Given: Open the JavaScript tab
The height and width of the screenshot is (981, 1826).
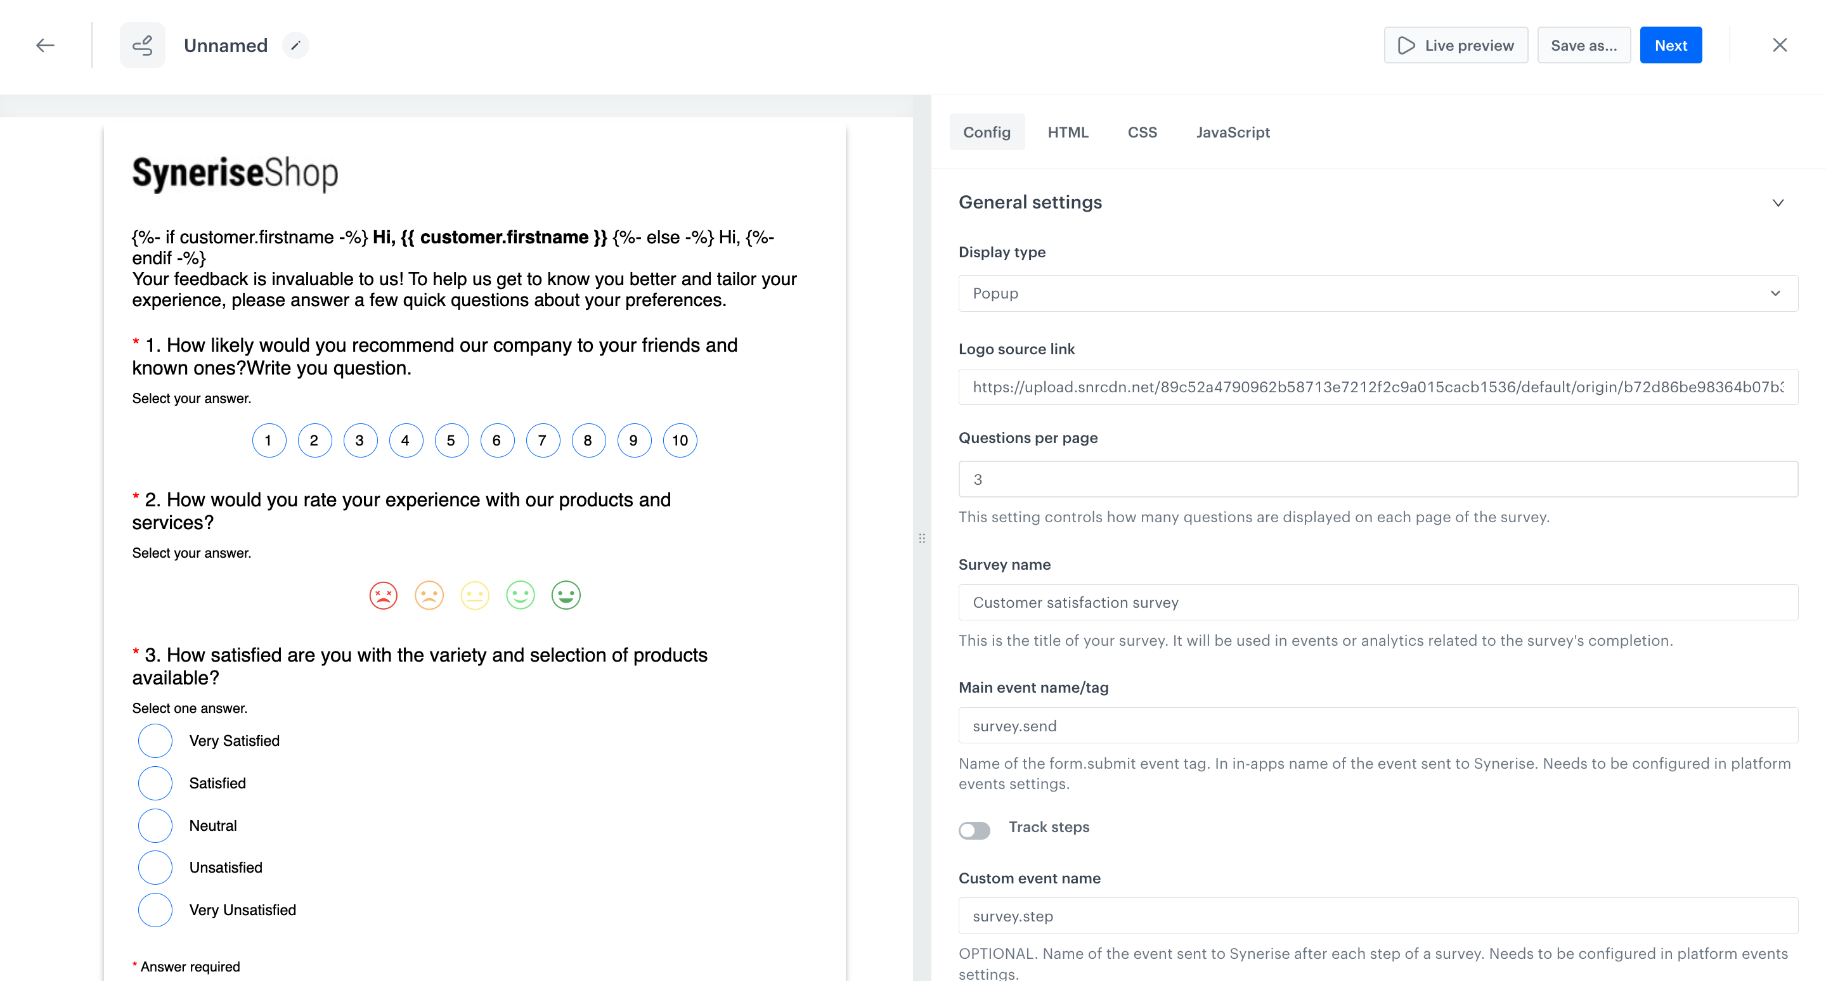Looking at the screenshot, I should (x=1233, y=132).
